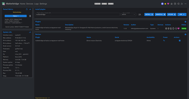Open the Settings menu
This screenshot has width=189, height=99.
point(43,4)
